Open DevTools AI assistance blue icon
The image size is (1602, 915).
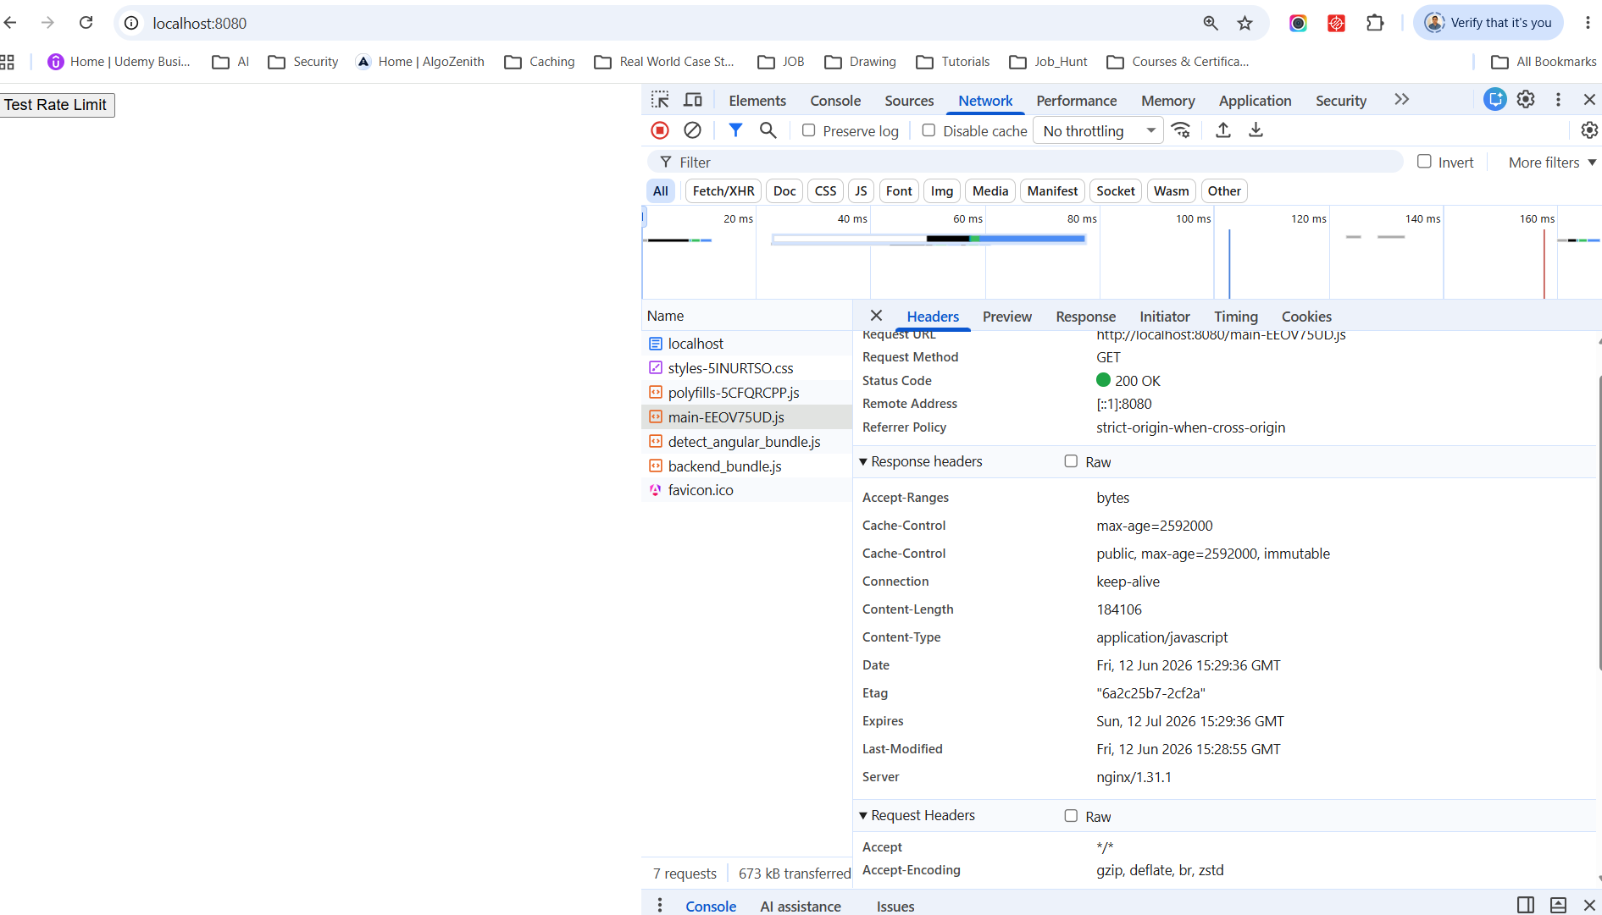point(1495,99)
